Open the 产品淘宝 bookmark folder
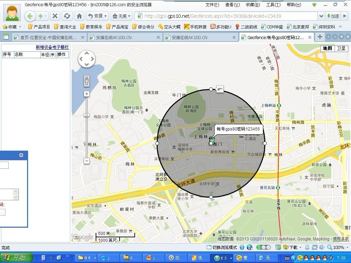Image resolution: width=351 pixels, height=263 pixels. pyautogui.click(x=117, y=27)
